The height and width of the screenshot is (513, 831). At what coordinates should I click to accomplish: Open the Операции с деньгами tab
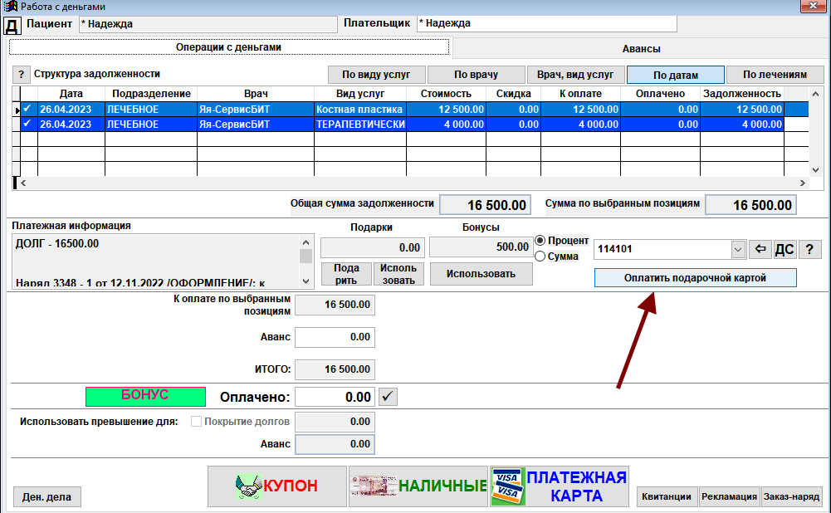point(228,47)
